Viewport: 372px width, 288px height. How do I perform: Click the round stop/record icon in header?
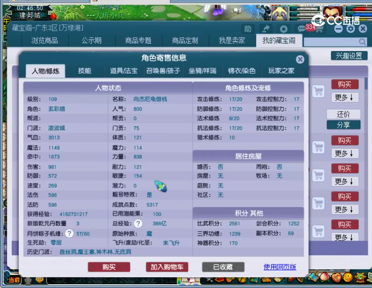(x=284, y=29)
